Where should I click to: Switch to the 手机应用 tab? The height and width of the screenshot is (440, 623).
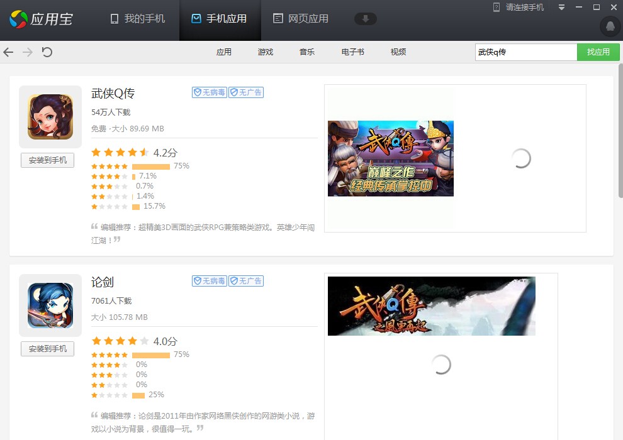point(220,19)
